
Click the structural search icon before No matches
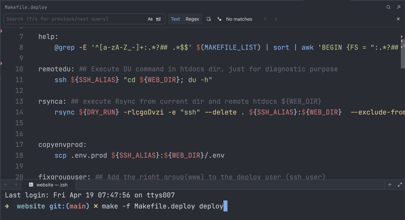click(219, 19)
